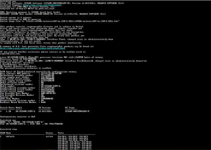Open the Cisco export crypto law URL
Viewport: 211px width, 150px height.
coord(32,48)
